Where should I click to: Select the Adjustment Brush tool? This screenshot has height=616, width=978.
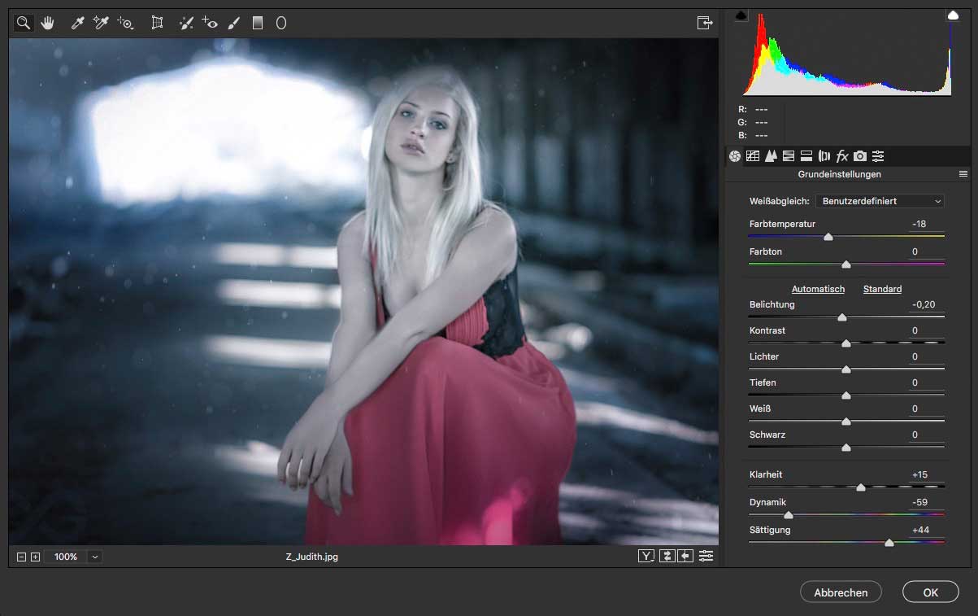tap(234, 23)
